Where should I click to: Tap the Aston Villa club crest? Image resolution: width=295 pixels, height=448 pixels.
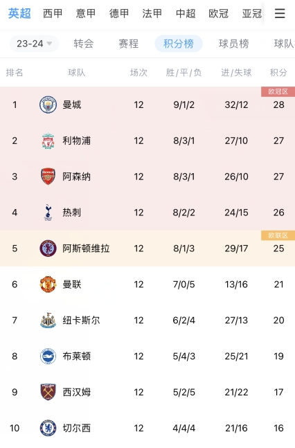[x=48, y=249]
